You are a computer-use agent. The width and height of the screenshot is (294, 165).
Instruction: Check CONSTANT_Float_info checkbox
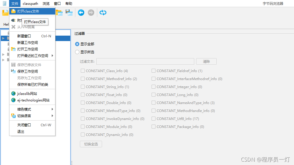coord(83,95)
